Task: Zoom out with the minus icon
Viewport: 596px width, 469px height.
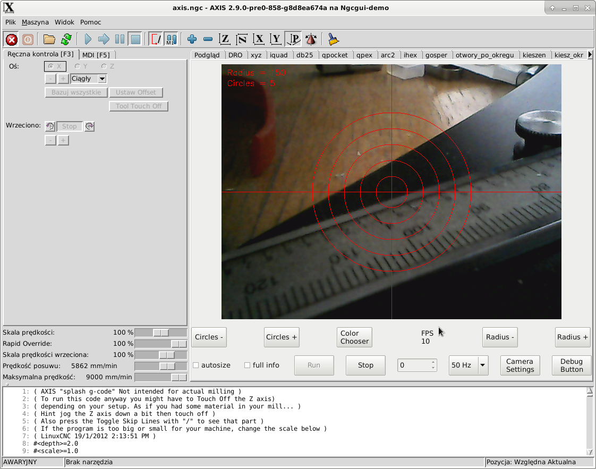Action: coord(208,39)
